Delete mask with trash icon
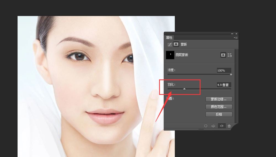 229,126
